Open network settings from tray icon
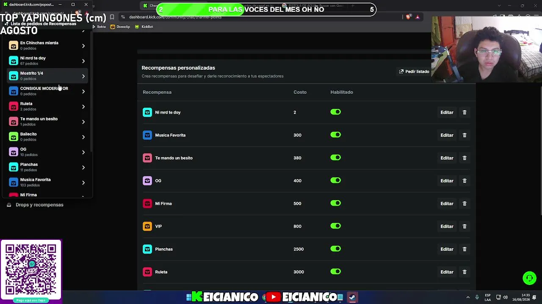 498,297
